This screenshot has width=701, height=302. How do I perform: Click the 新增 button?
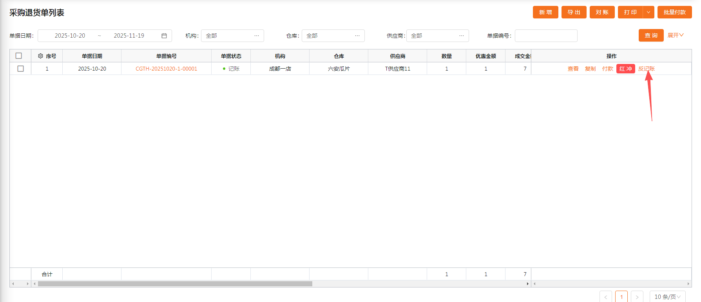click(545, 12)
